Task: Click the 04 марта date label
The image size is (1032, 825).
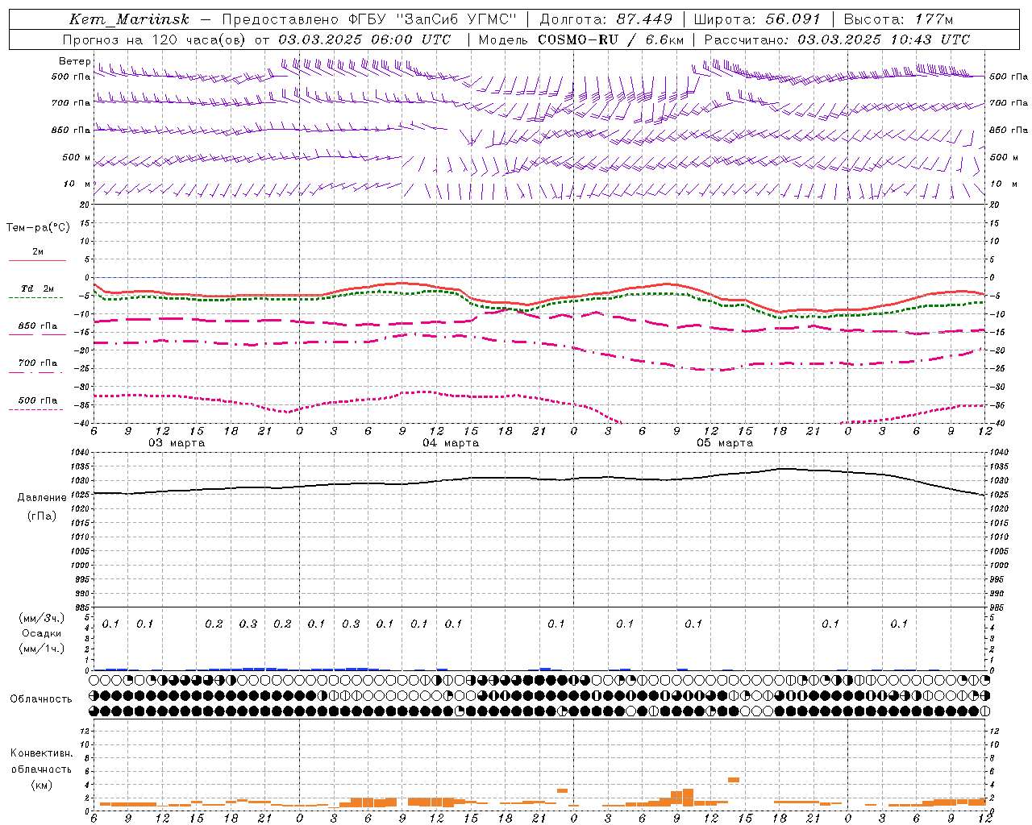Action: 451,443
